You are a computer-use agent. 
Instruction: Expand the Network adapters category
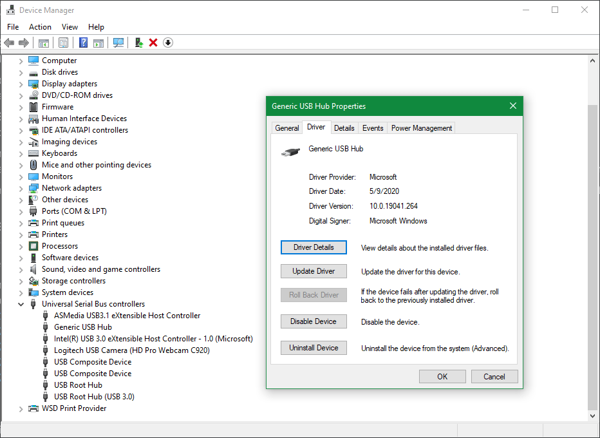click(x=21, y=187)
